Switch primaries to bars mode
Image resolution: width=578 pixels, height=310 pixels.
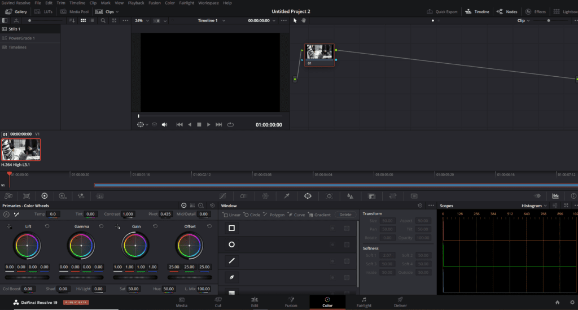(192, 206)
